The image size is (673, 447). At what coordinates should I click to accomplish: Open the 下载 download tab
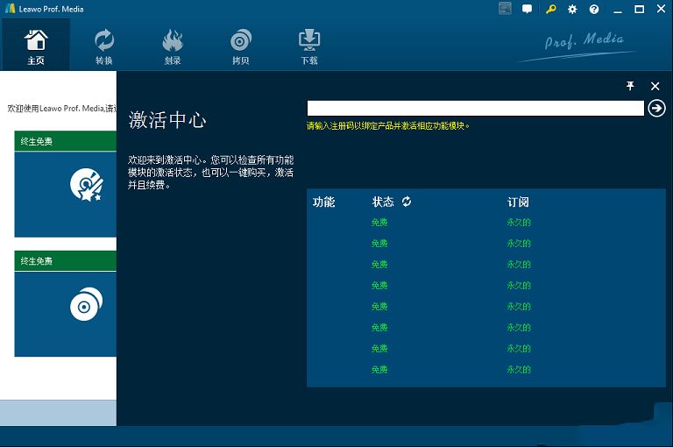(x=309, y=46)
